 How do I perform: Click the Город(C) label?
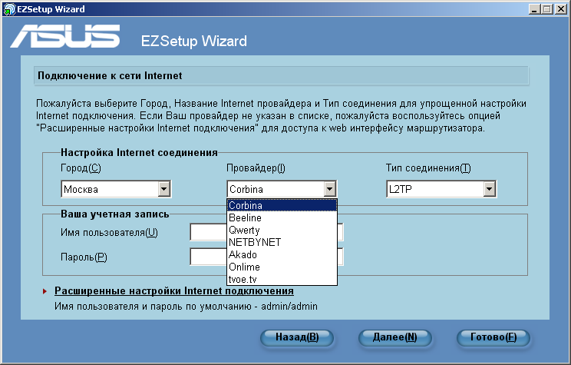[81, 168]
